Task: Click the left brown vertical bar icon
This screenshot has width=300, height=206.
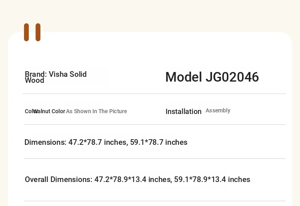Action: click(26, 32)
